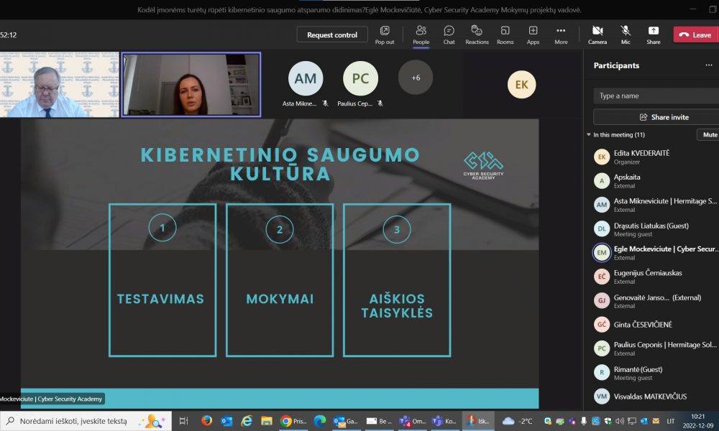The height and width of the screenshot is (431, 719).
Task: Click the Mute all button
Action: 708,134
